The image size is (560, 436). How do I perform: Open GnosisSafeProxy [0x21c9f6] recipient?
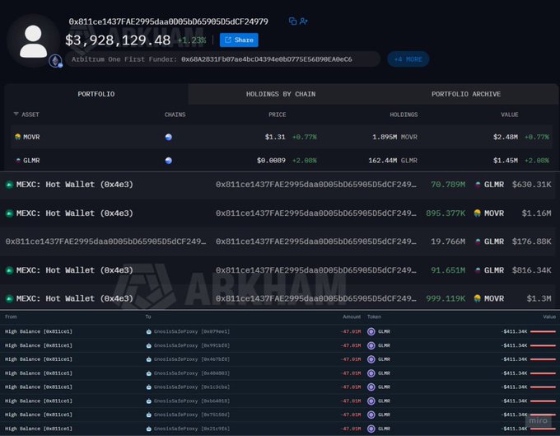click(x=192, y=429)
